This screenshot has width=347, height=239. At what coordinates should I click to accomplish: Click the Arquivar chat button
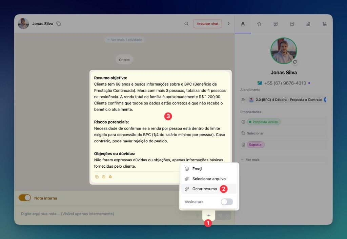point(207,24)
